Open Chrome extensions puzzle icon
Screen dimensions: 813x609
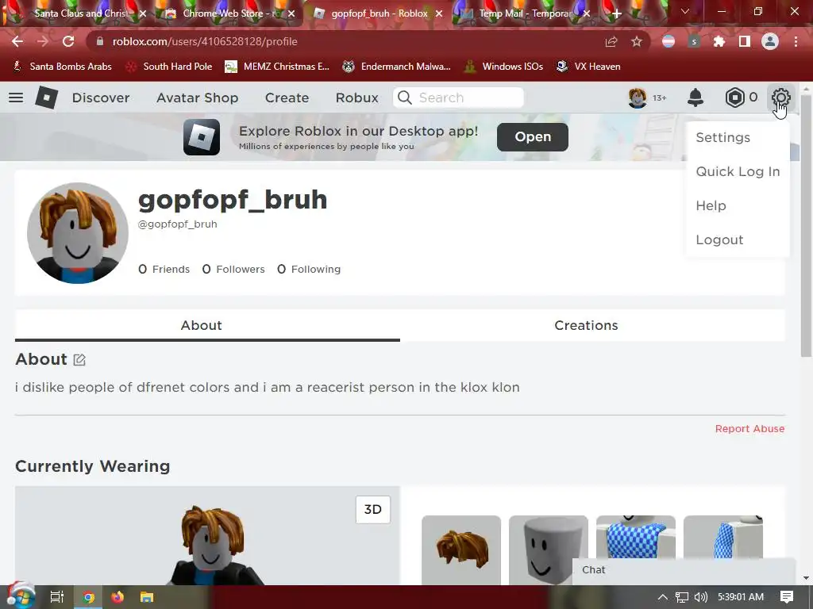click(719, 41)
